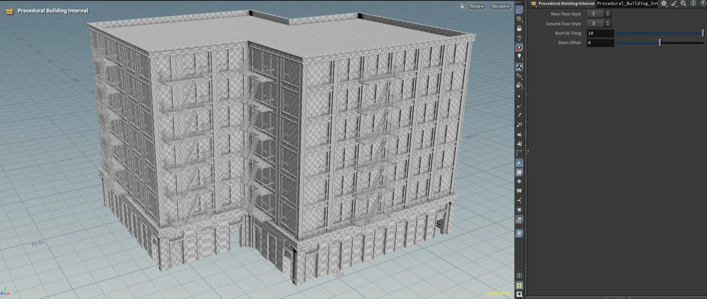Toggle the display point trails icon
This screenshot has width=707, height=299.
[519, 115]
